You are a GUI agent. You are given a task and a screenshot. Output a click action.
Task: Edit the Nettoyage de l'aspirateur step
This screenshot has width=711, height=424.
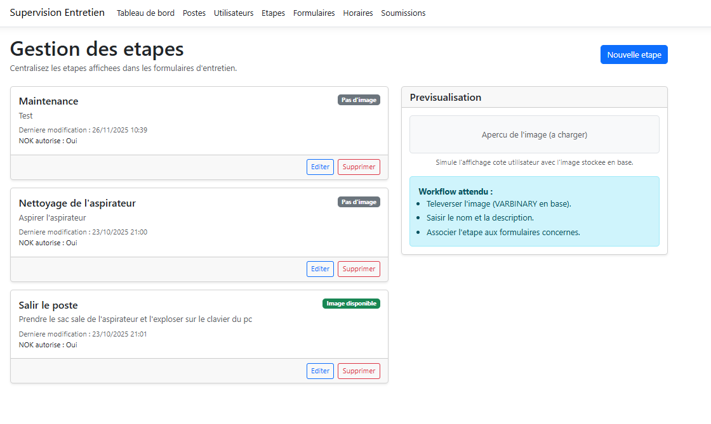(320, 269)
